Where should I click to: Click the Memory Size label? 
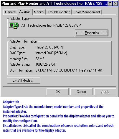tap(19, 59)
